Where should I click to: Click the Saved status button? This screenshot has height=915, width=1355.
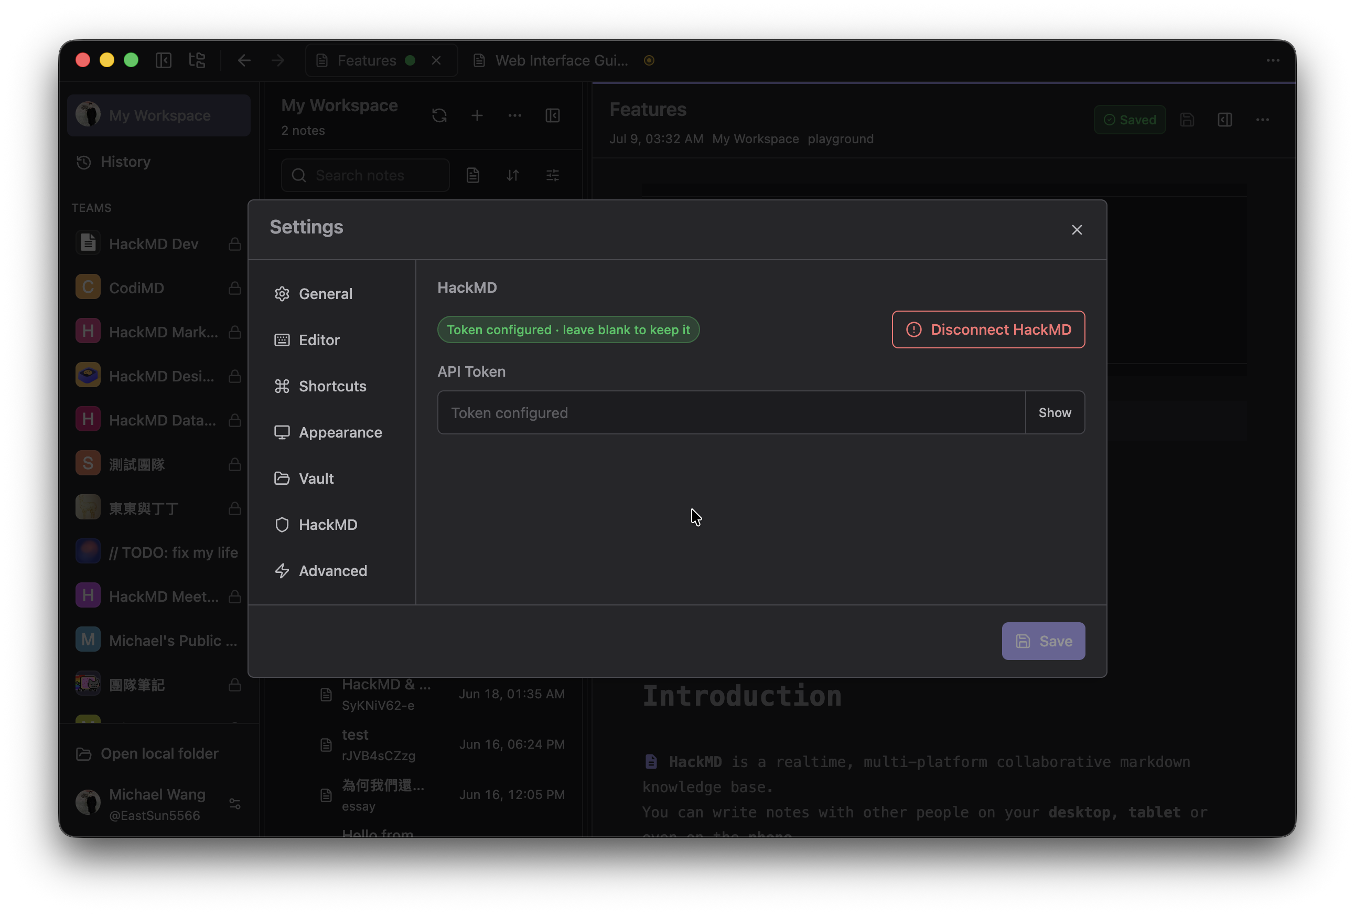(1130, 120)
